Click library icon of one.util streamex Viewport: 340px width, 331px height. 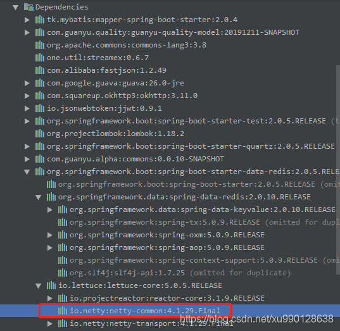[x=40, y=58]
